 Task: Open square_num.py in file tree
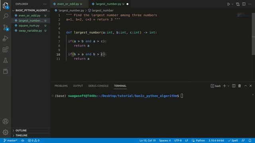tap(31, 25)
